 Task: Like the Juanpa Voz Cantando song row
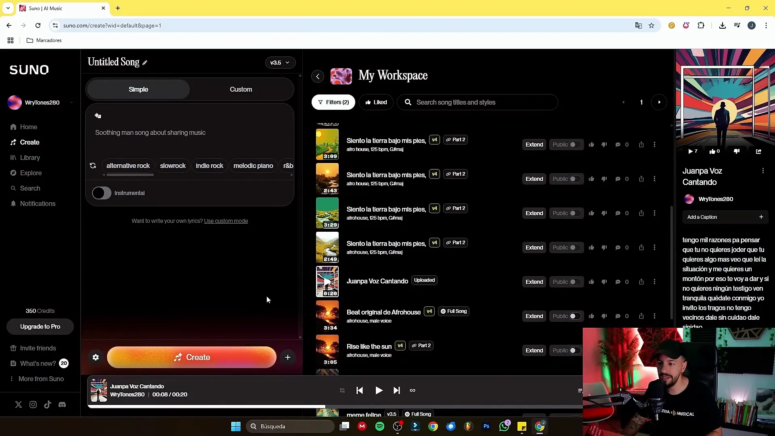tap(591, 282)
